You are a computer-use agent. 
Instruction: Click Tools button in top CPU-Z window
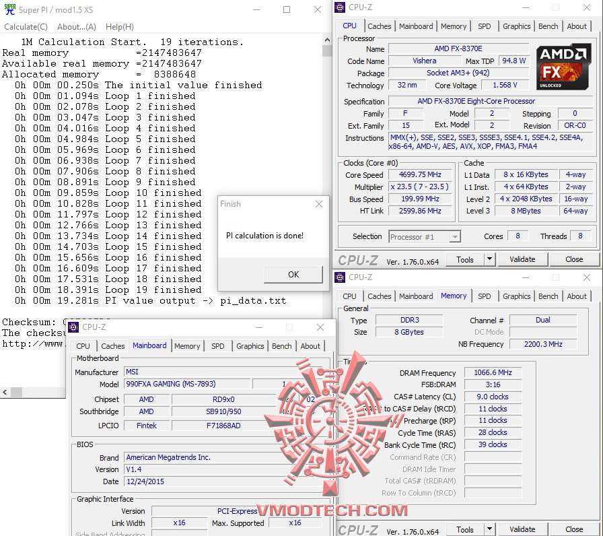click(x=465, y=260)
